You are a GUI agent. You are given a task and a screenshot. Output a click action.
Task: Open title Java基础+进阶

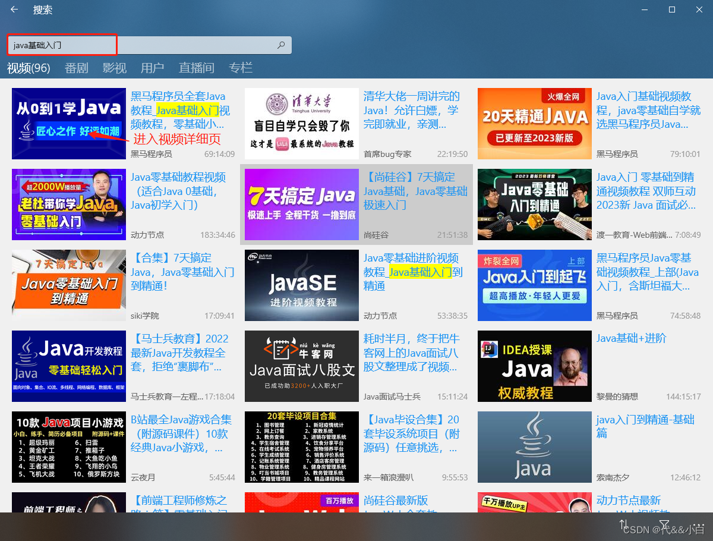tap(632, 338)
